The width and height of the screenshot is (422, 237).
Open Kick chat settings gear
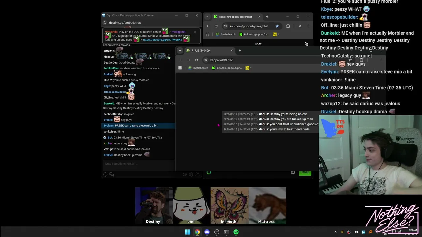coord(293,172)
